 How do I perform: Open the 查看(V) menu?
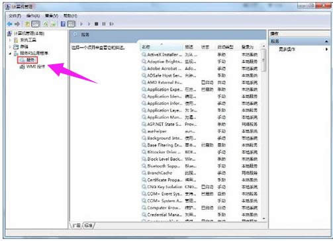(x=52, y=16)
